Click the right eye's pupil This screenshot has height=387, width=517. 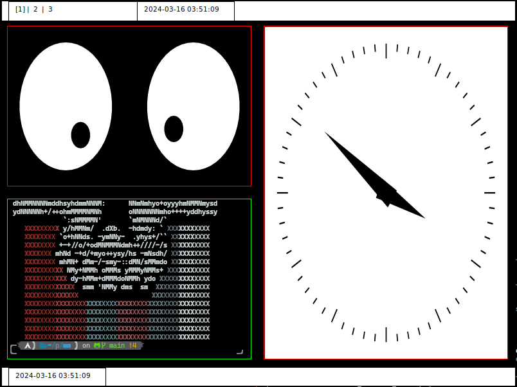(173, 128)
